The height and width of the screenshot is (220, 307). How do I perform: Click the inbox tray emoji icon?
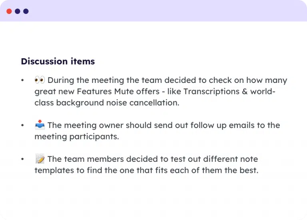[40, 125]
